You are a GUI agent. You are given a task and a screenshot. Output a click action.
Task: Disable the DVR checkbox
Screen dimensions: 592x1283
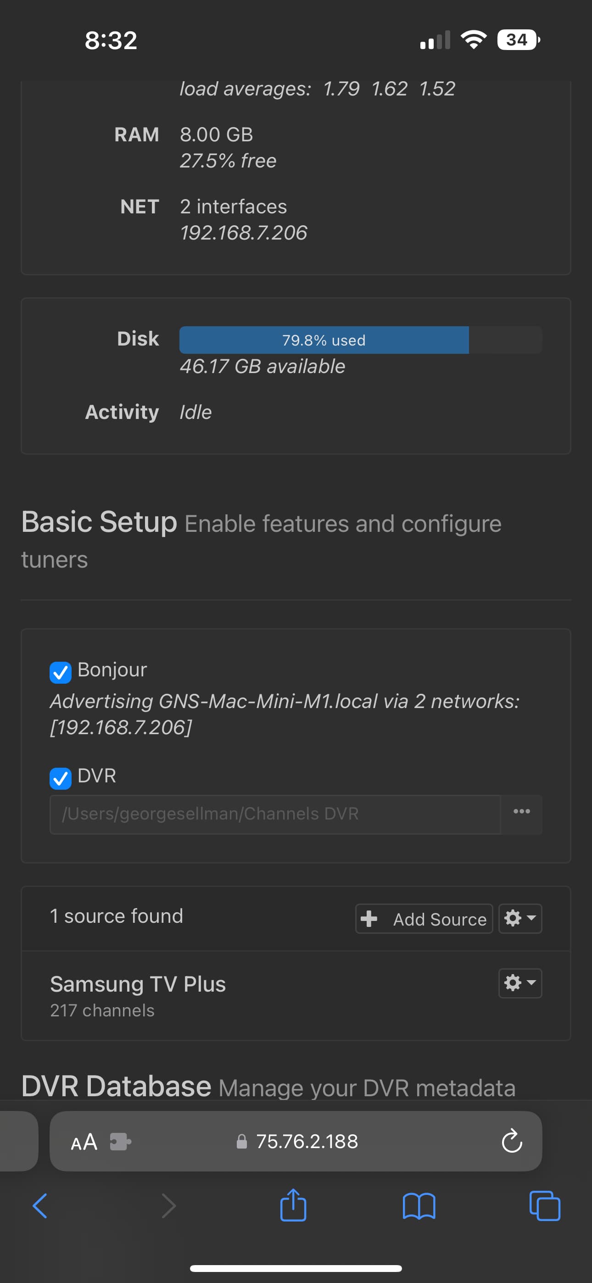click(60, 778)
